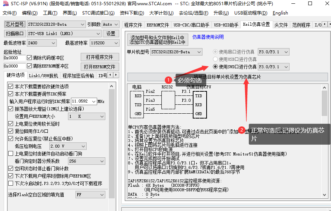Click 打开EEPROM文件 button
Screen dimensions: 331x211
click(x=100, y=67)
